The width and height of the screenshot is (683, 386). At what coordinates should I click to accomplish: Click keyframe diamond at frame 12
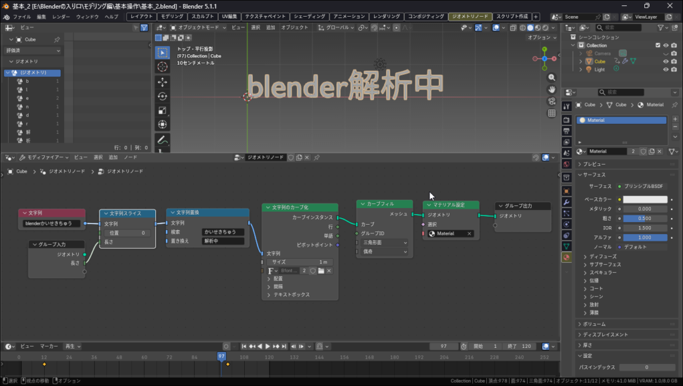pyautogui.click(x=45, y=364)
